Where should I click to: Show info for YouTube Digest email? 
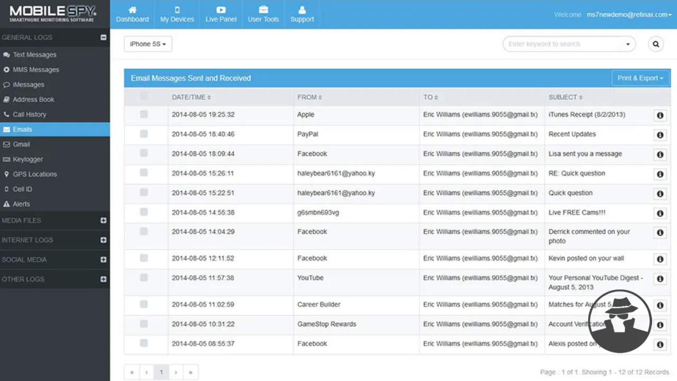click(660, 279)
